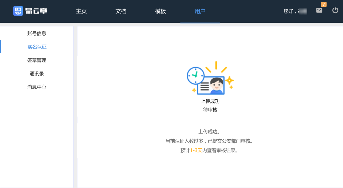Click the 易云章 brand name text
The width and height of the screenshot is (343, 188).
click(36, 11)
